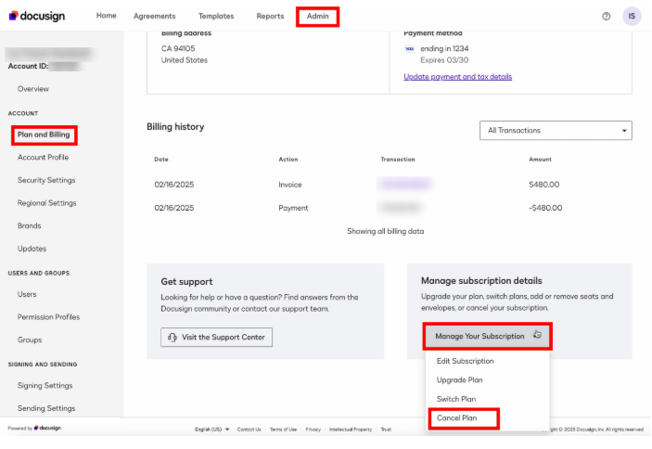The width and height of the screenshot is (652, 449).
Task: Click the Invoice action cell
Action: [289, 185]
